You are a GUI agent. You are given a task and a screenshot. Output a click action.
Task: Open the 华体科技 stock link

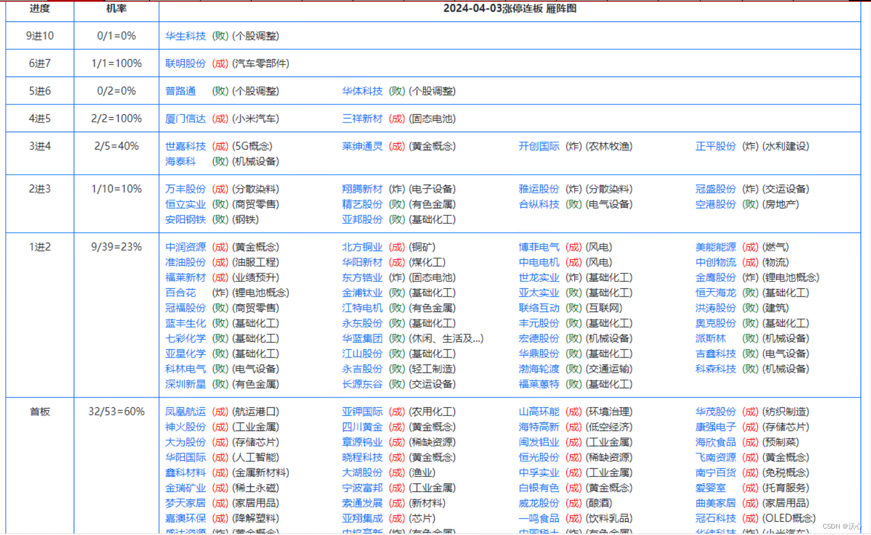pyautogui.click(x=362, y=91)
